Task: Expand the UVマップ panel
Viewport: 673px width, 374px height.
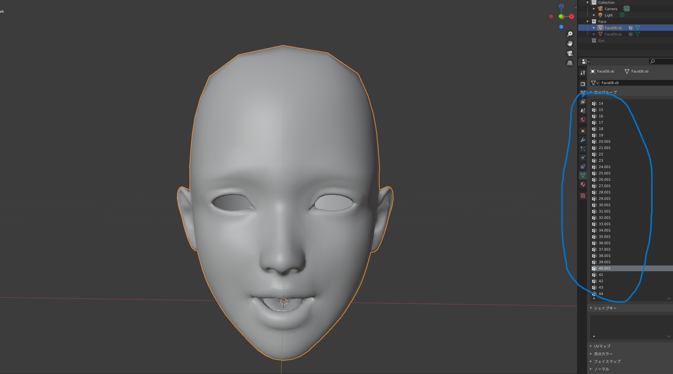Action: [591, 346]
